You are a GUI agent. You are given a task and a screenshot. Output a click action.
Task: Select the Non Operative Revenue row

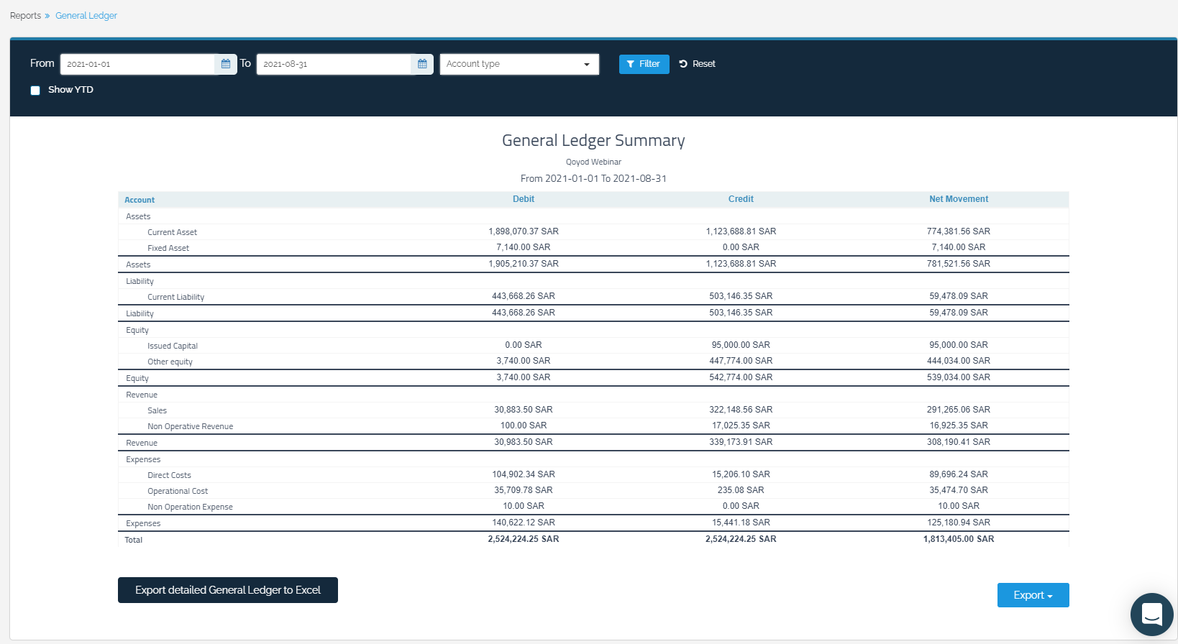pos(190,426)
